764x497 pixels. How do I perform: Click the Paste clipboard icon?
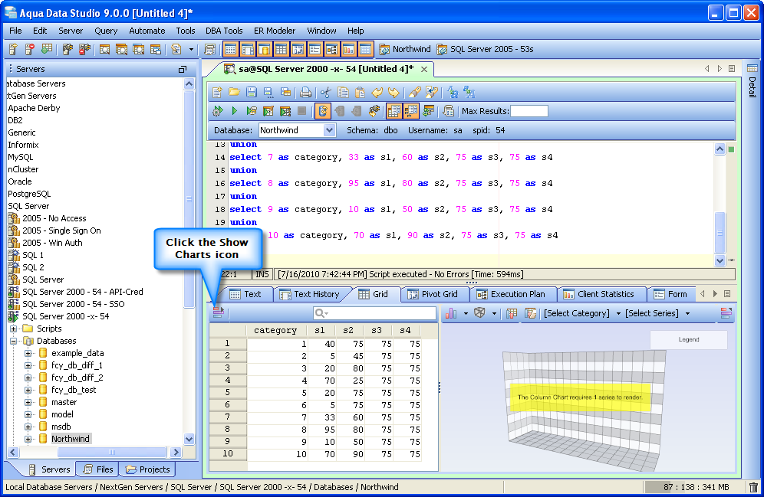(360, 92)
